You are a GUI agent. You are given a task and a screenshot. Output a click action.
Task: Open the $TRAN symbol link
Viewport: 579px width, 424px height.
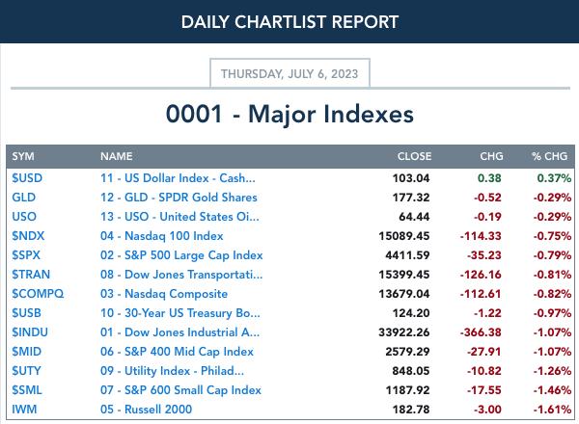point(31,275)
